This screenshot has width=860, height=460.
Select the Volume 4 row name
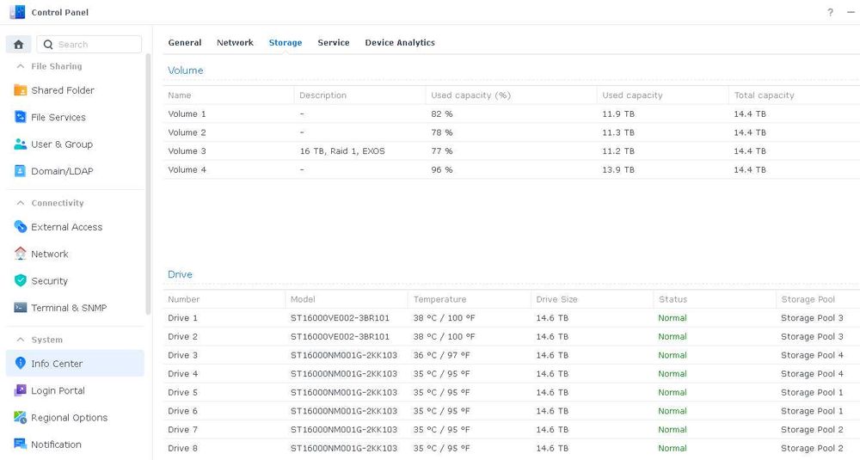click(x=187, y=170)
